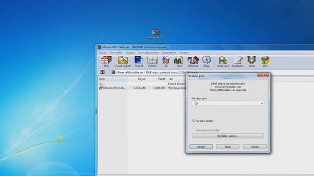This screenshot has width=314, height=176.
Task: Uncheck the Parolayı göster checkbox
Action: [x=193, y=121]
